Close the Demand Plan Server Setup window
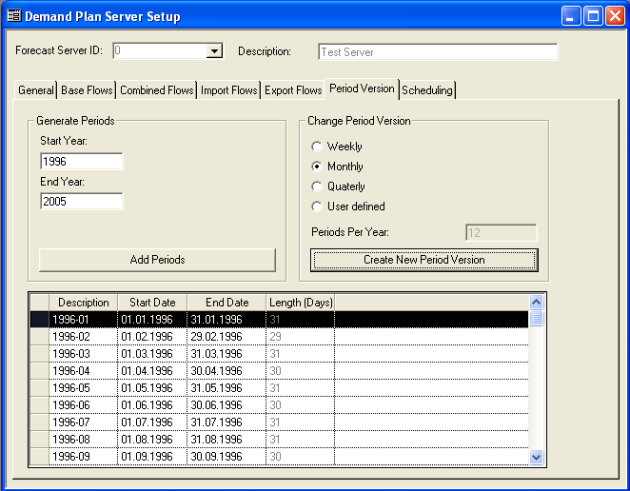Viewport: 630px width, 491px height. (616, 16)
